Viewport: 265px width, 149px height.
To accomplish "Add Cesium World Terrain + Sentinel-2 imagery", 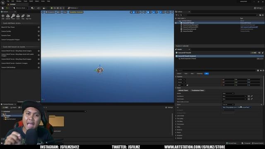I will [x=39, y=63].
